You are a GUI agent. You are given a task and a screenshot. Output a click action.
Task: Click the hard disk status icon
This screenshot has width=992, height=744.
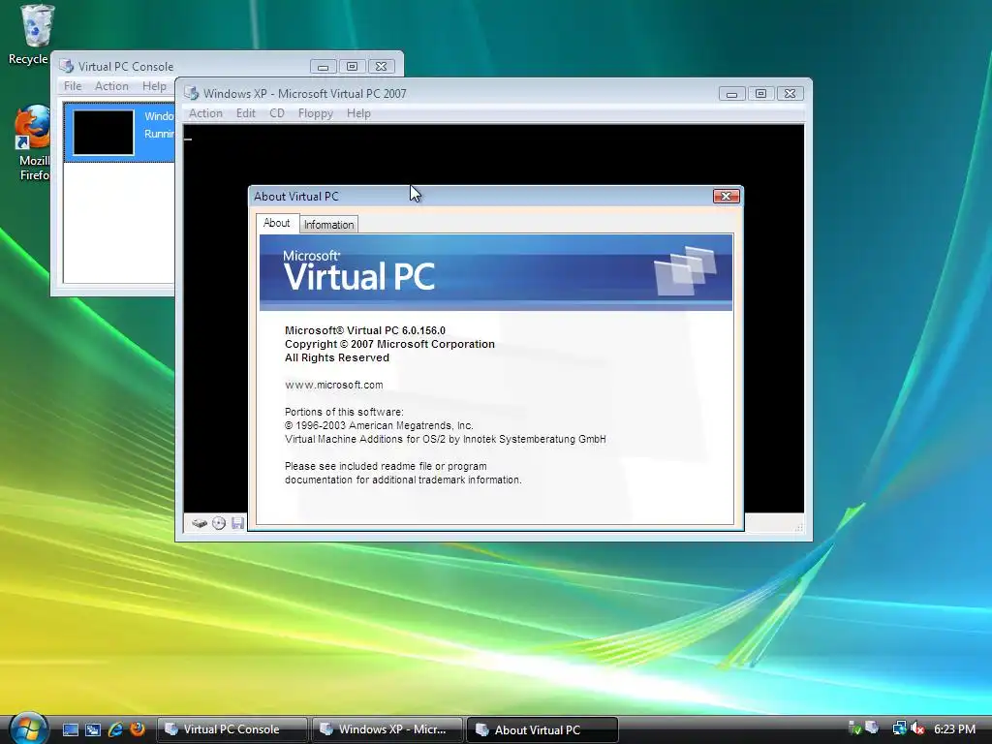pyautogui.click(x=200, y=523)
